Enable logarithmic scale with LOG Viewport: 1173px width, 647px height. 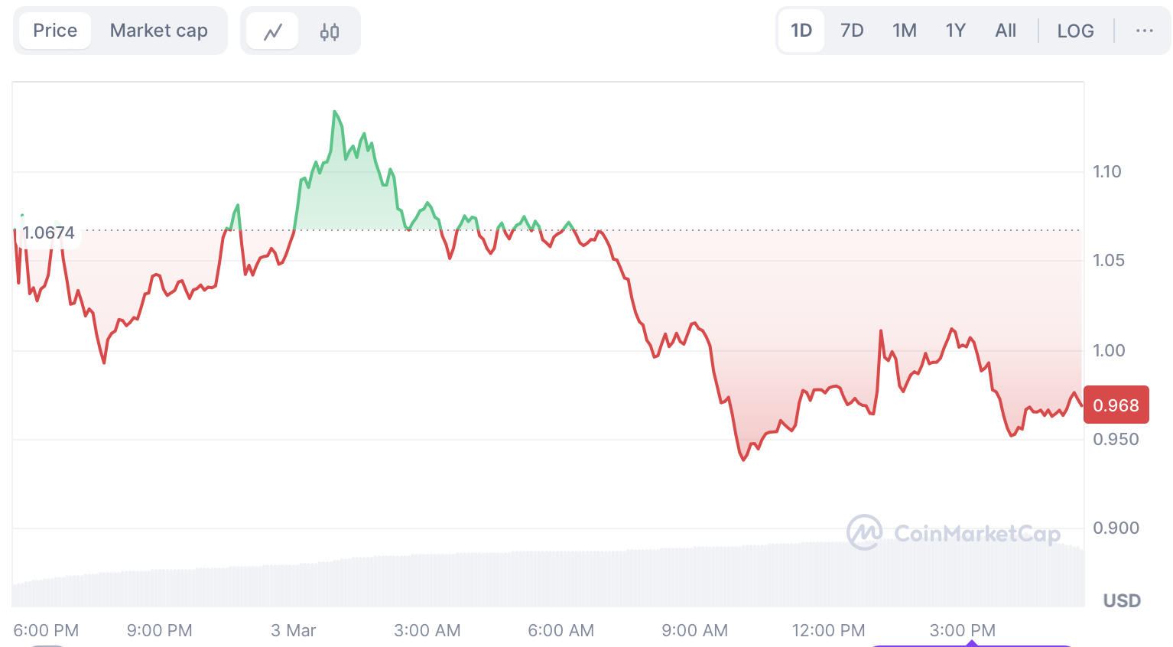pyautogui.click(x=1075, y=31)
